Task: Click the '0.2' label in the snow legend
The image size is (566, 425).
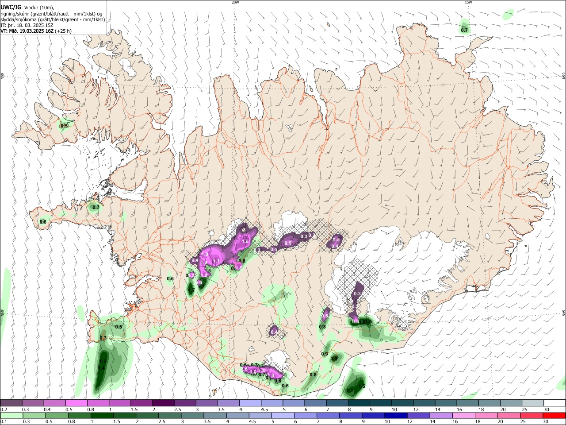Action: (x=4, y=410)
